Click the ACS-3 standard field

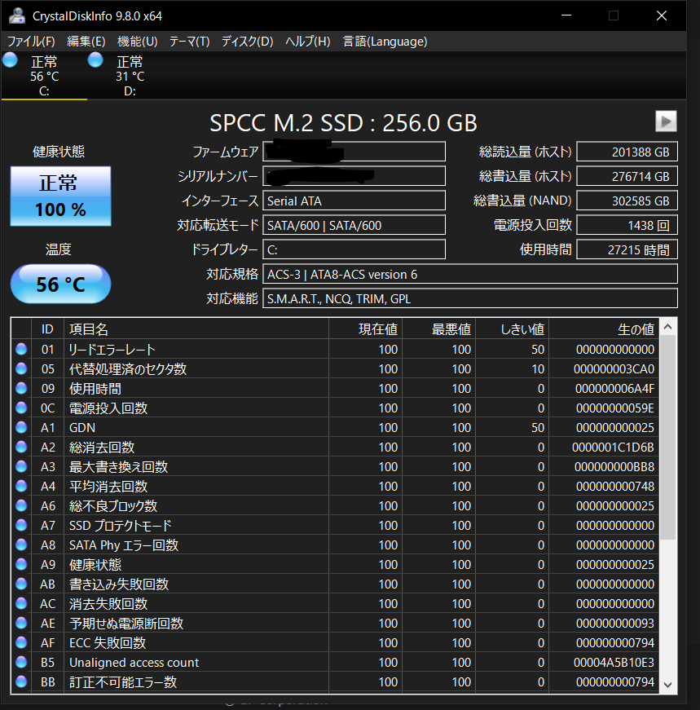(470, 274)
